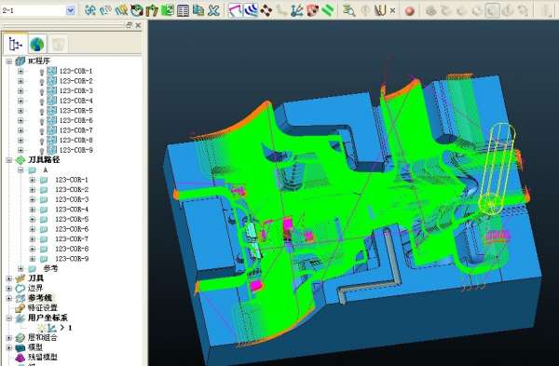
Task: Click the blue curved toolpath lines icon
Action: pyautogui.click(x=251, y=10)
